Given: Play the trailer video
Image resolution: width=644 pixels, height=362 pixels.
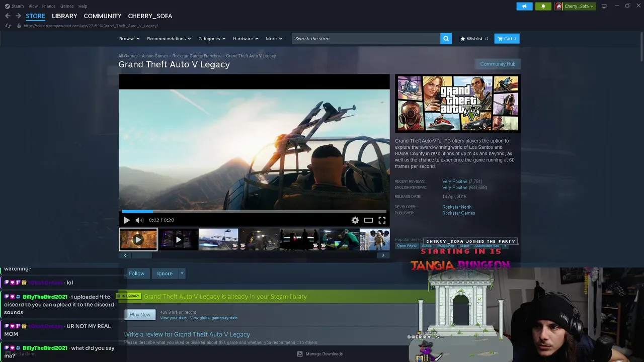Looking at the screenshot, I should (x=126, y=220).
